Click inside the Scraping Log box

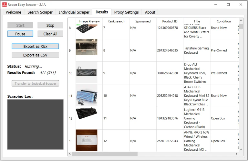click(x=36, y=124)
